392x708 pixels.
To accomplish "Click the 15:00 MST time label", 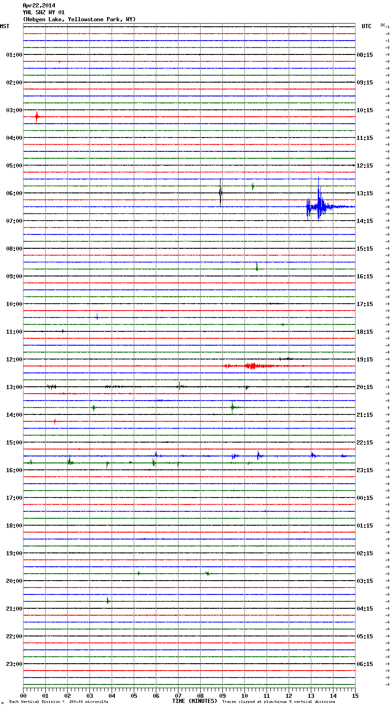I will pyautogui.click(x=14, y=443).
